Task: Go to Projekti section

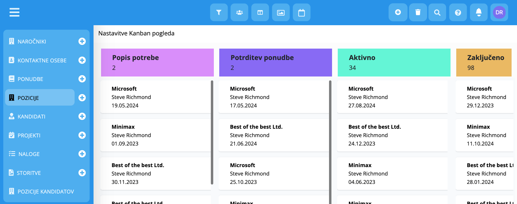Action: point(29,135)
